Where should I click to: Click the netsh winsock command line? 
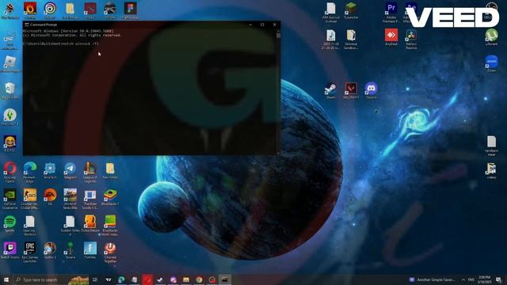pos(61,44)
